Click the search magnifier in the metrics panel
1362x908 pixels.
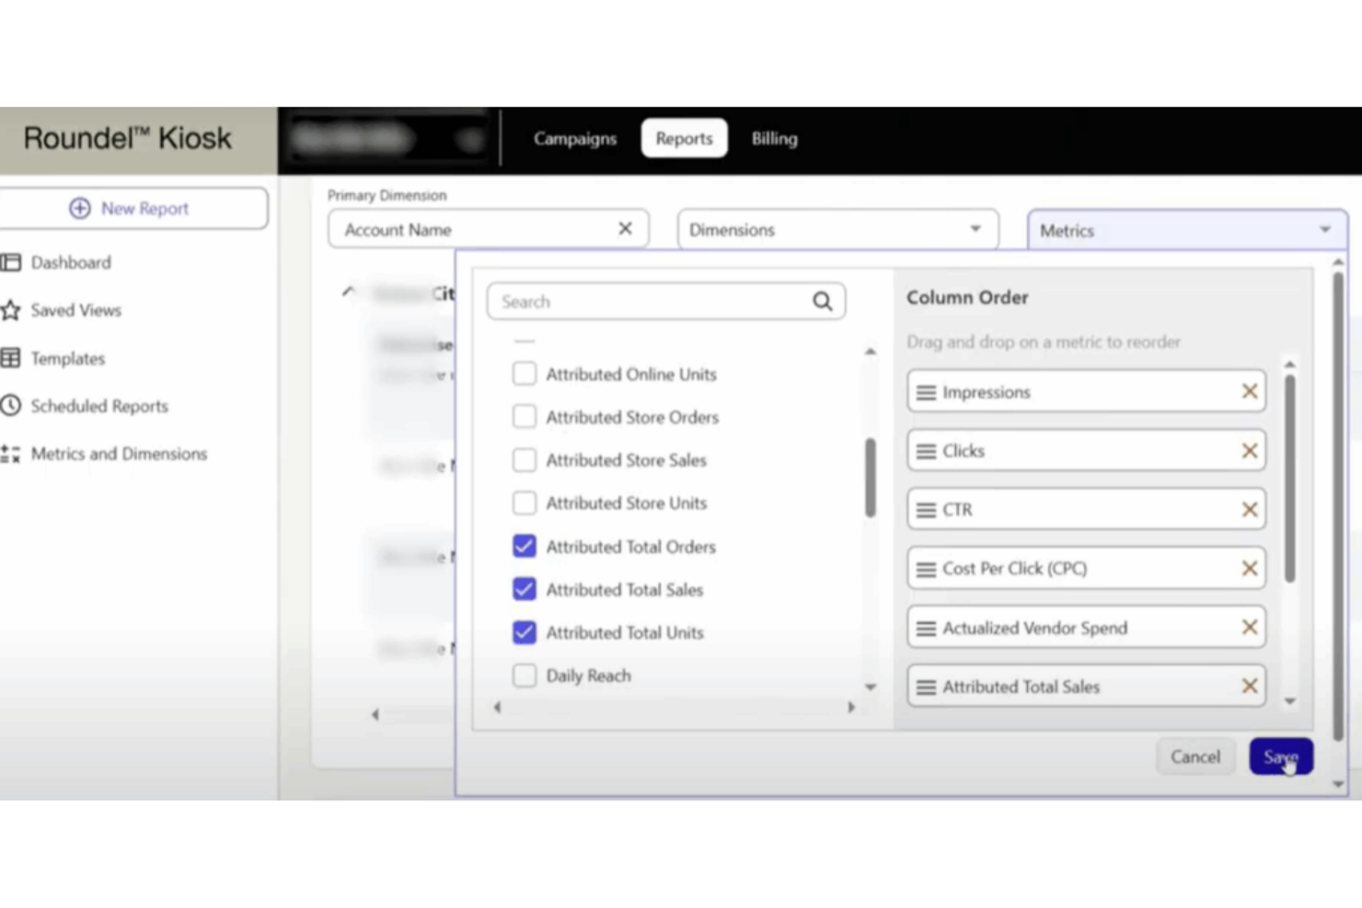click(820, 301)
